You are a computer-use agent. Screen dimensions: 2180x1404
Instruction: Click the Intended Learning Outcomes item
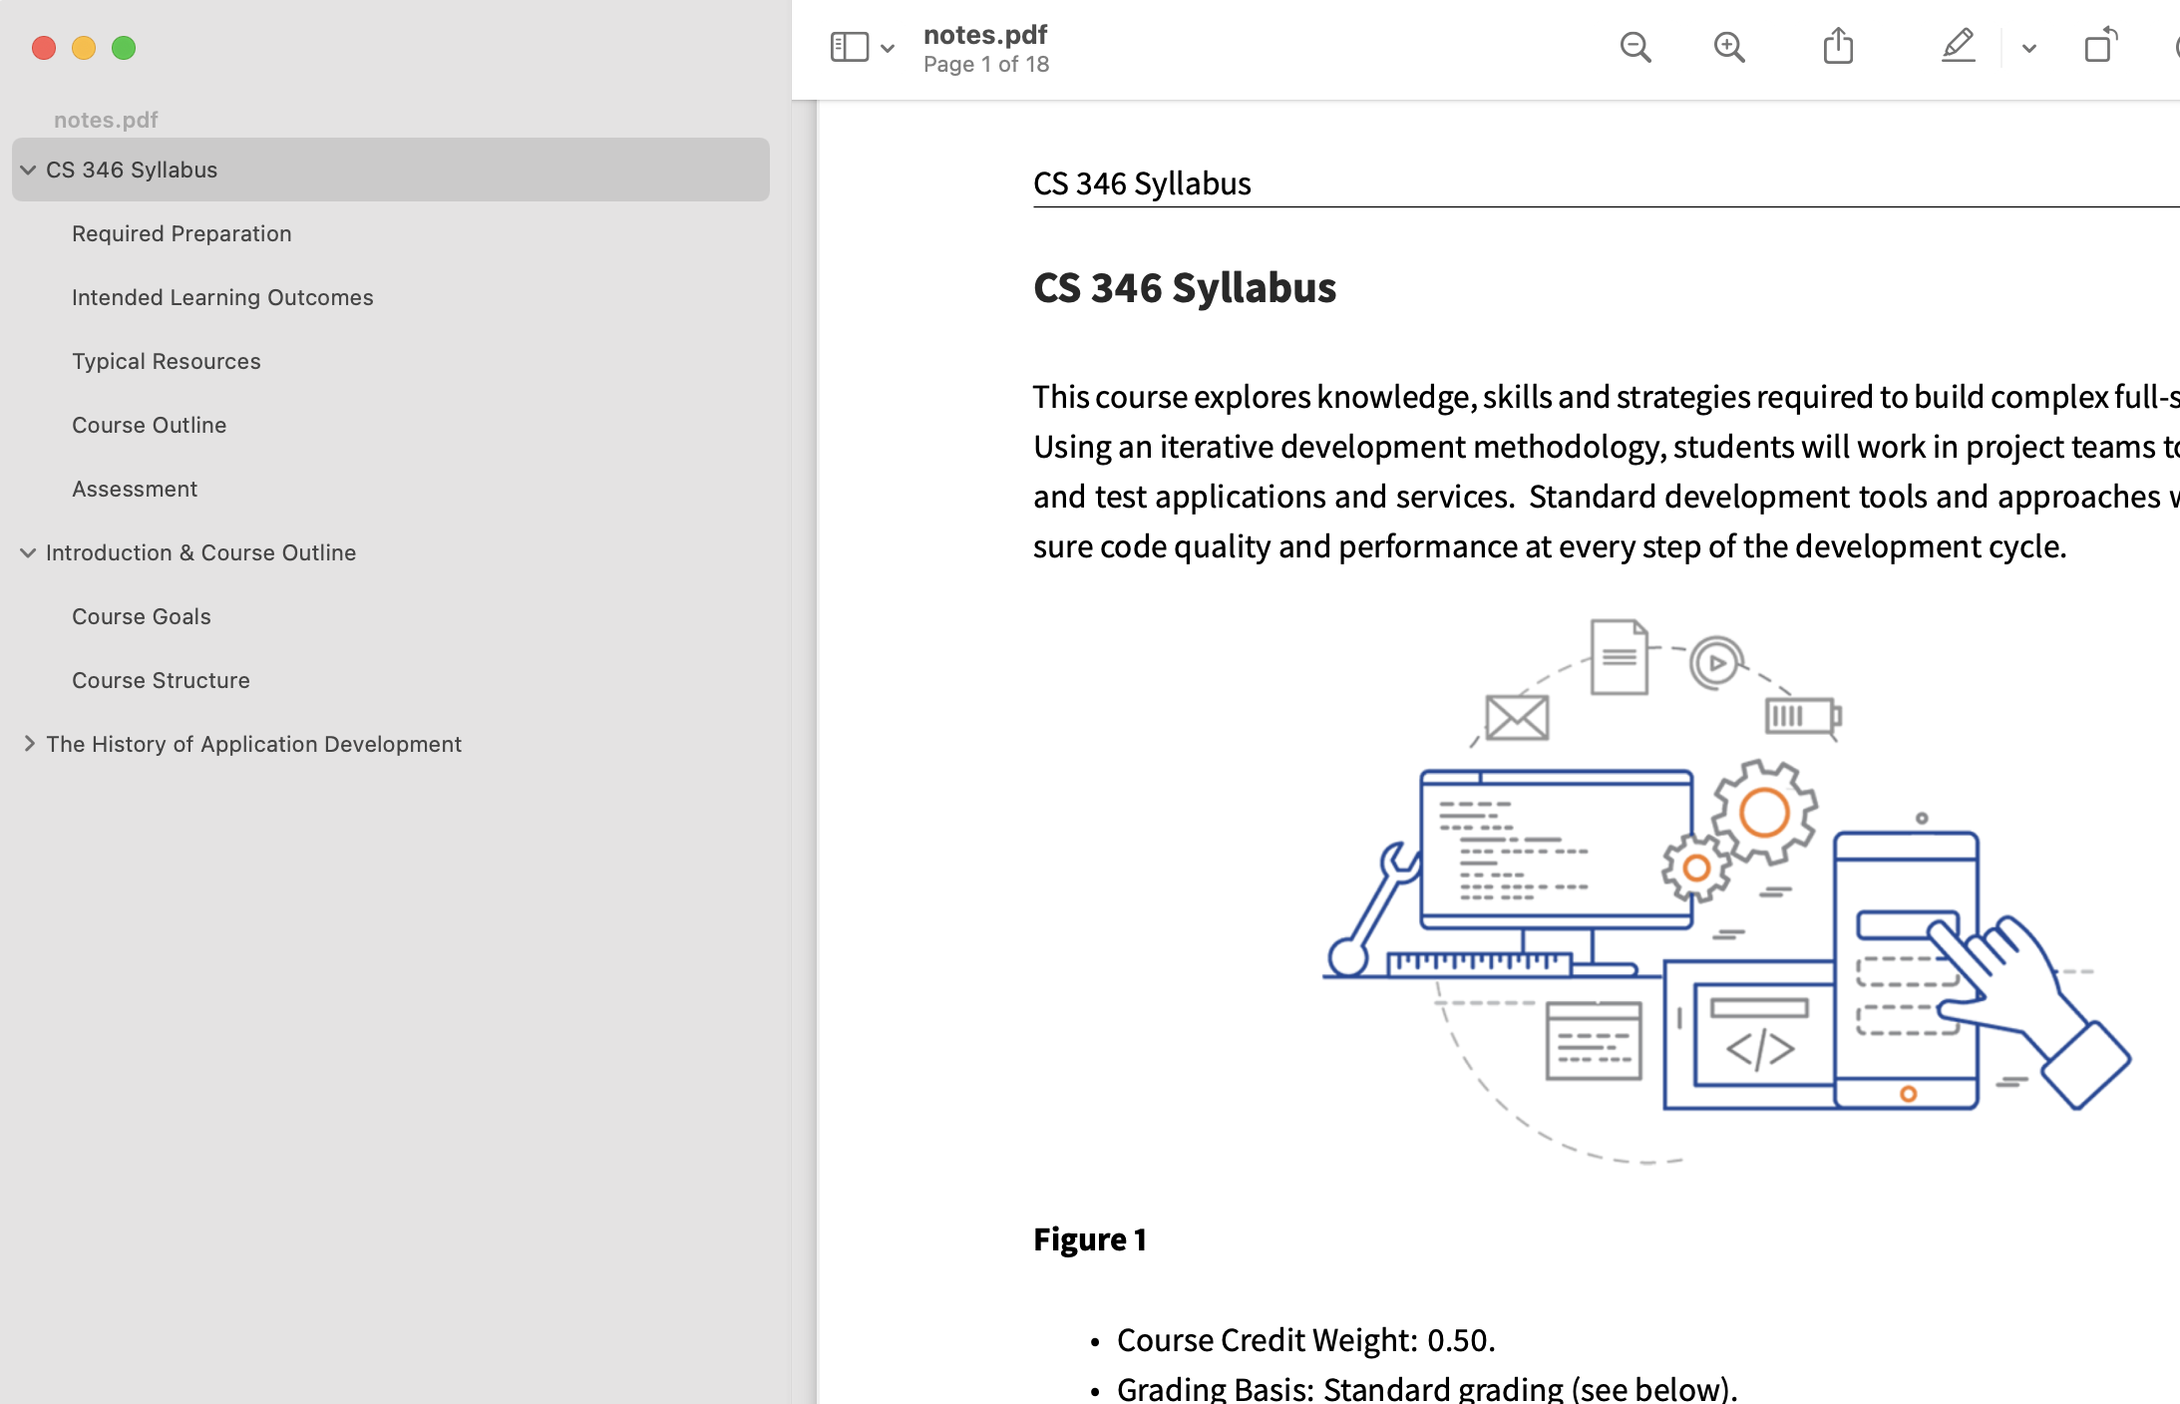click(x=222, y=297)
